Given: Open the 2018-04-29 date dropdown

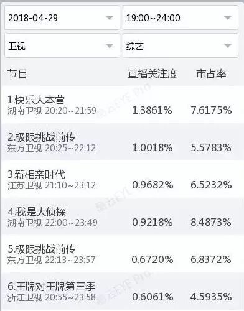Looking at the screenshot, I should (62, 17).
